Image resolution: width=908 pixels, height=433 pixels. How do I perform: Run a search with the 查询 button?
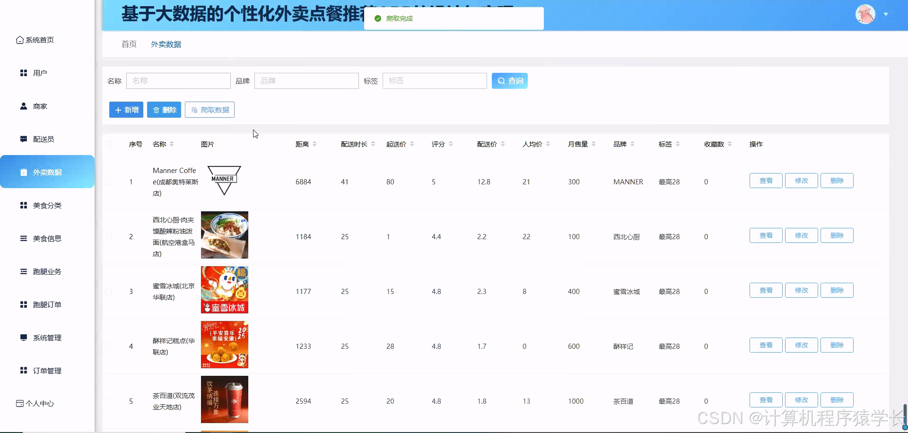509,80
